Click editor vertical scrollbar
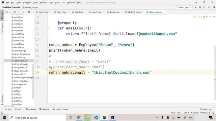Viewport: 216px width, 121px height. 215,73
